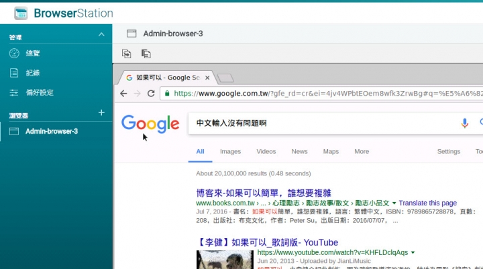
Task: Click the green secure lock icon
Action: click(167, 93)
